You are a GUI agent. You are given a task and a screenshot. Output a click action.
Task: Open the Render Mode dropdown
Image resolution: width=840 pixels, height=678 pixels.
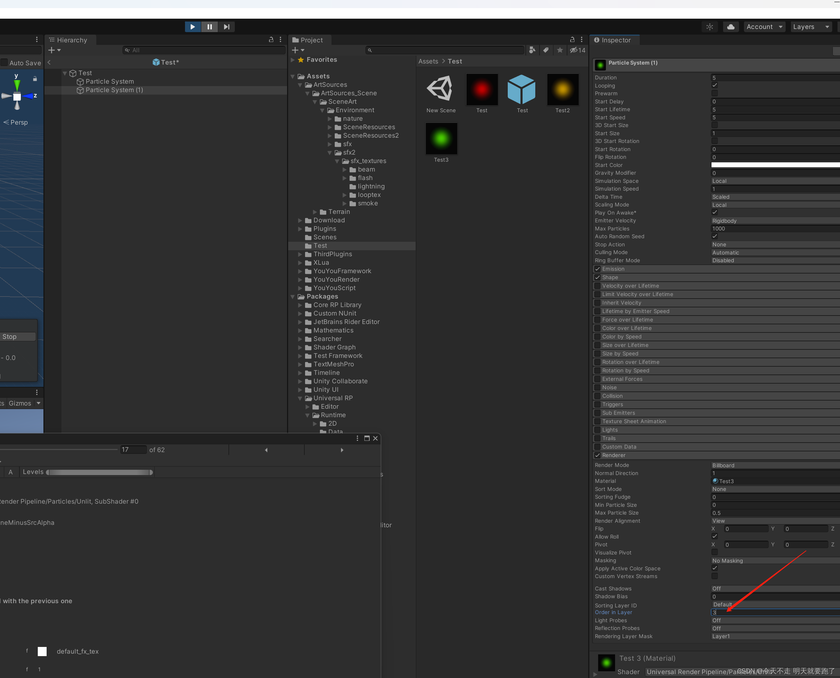point(775,465)
